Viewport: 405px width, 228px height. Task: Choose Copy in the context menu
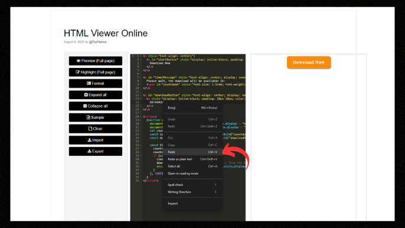click(192, 145)
